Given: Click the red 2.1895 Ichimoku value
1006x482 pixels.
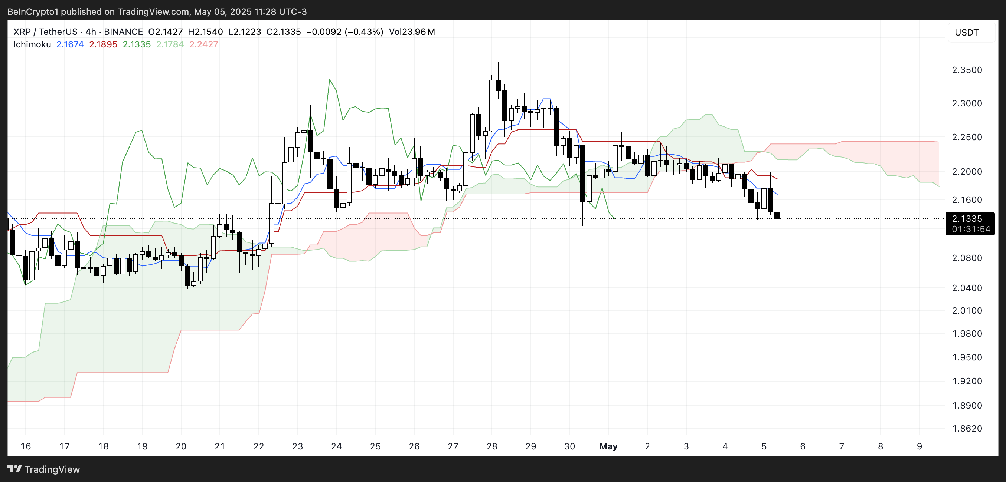Looking at the screenshot, I should pos(103,44).
